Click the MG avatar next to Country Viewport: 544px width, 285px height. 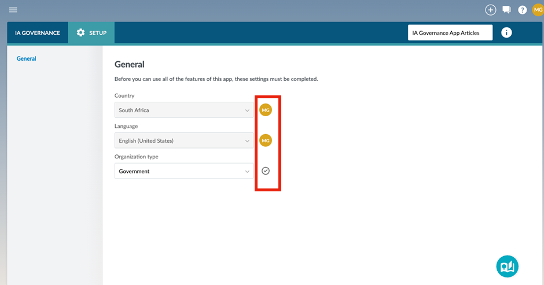click(266, 110)
